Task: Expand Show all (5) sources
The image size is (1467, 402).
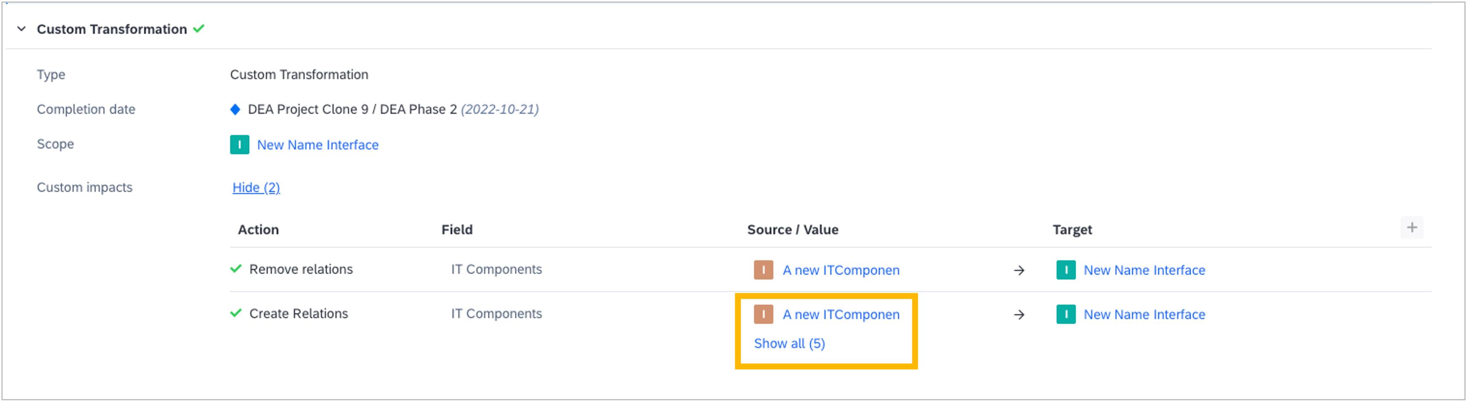Action: pyautogui.click(x=789, y=343)
